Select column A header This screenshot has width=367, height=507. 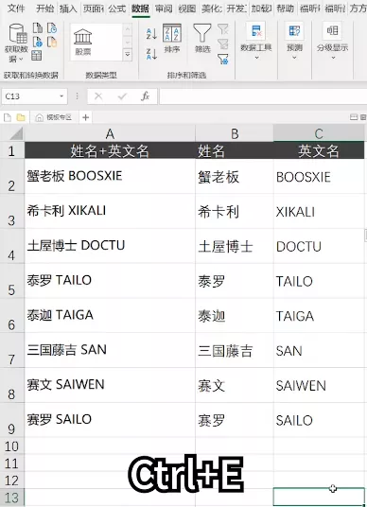110,133
